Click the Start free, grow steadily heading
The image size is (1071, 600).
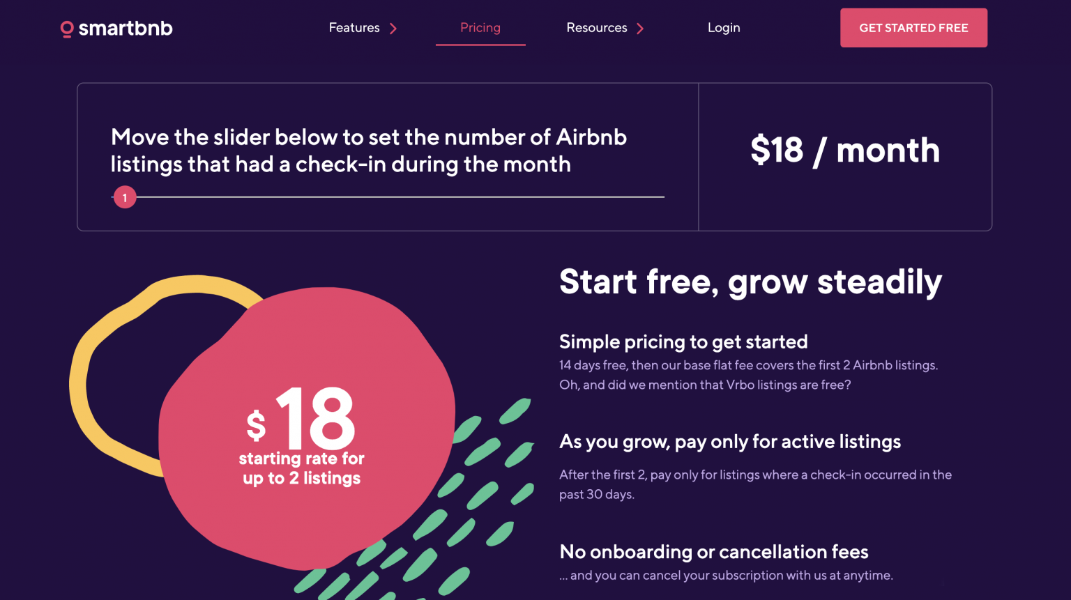click(x=750, y=282)
